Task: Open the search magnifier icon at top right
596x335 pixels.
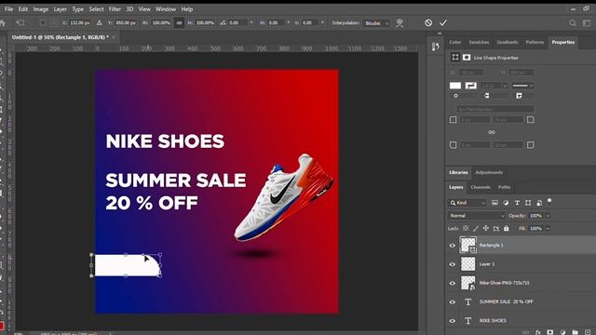Action: click(573, 23)
